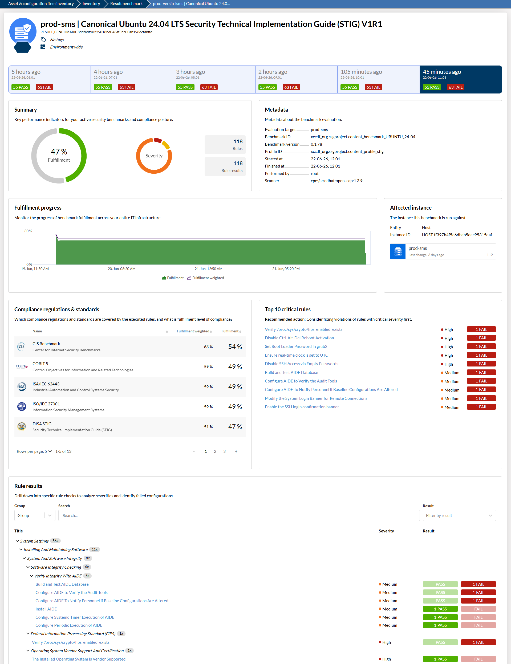The width and height of the screenshot is (511, 664).
Task: Select the 105 minutes ago benchmark run
Action: tap(379, 79)
